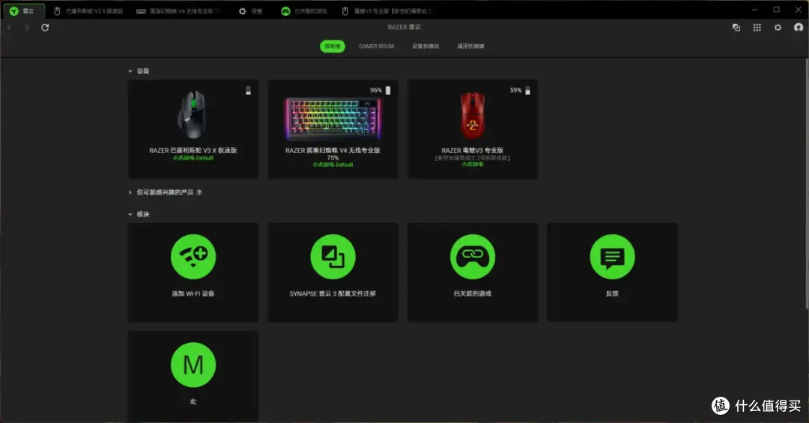
Task: Click the 96% battery icon on keyboard card
Action: click(x=388, y=91)
